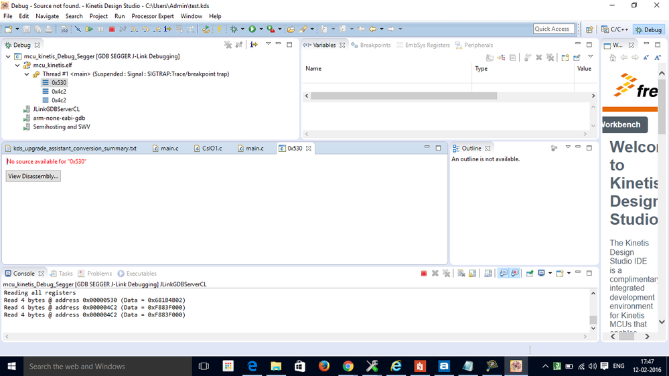Open the Project menu

98,16
